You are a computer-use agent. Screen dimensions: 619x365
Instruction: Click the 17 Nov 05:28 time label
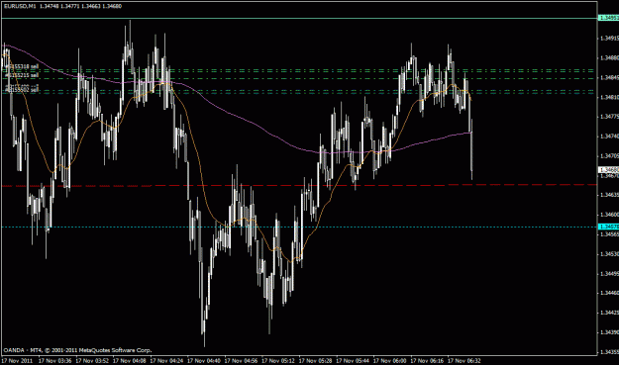pos(315,361)
